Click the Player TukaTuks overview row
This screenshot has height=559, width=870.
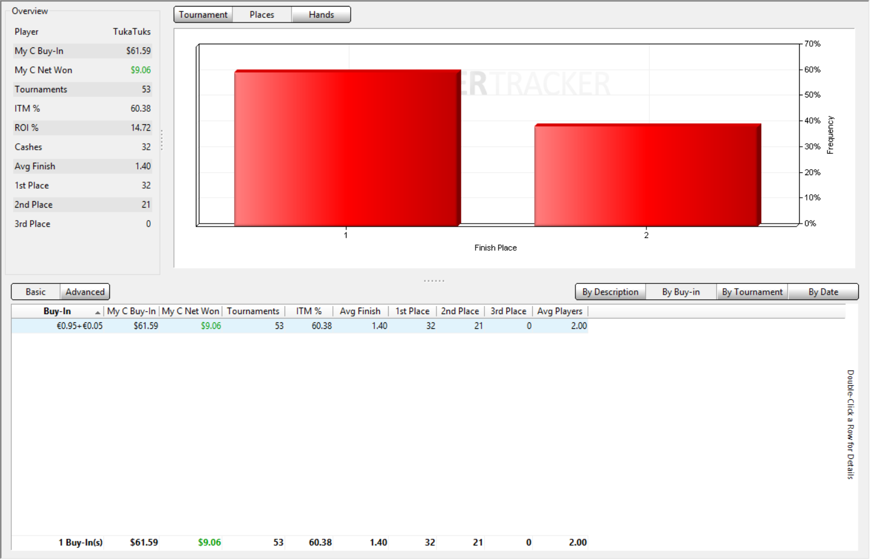click(x=83, y=32)
